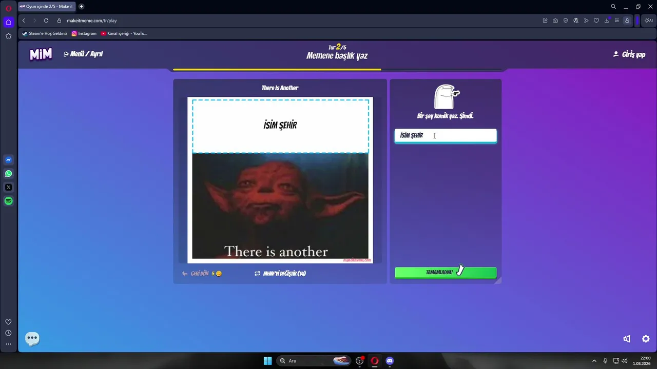Open the sidebar history clock icon
Screen dimensions: 657x369
(x=8, y=333)
